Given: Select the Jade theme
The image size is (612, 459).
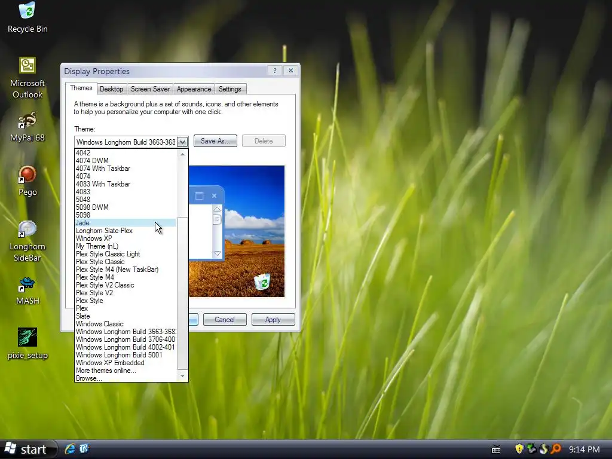Looking at the screenshot, I should tap(126, 223).
